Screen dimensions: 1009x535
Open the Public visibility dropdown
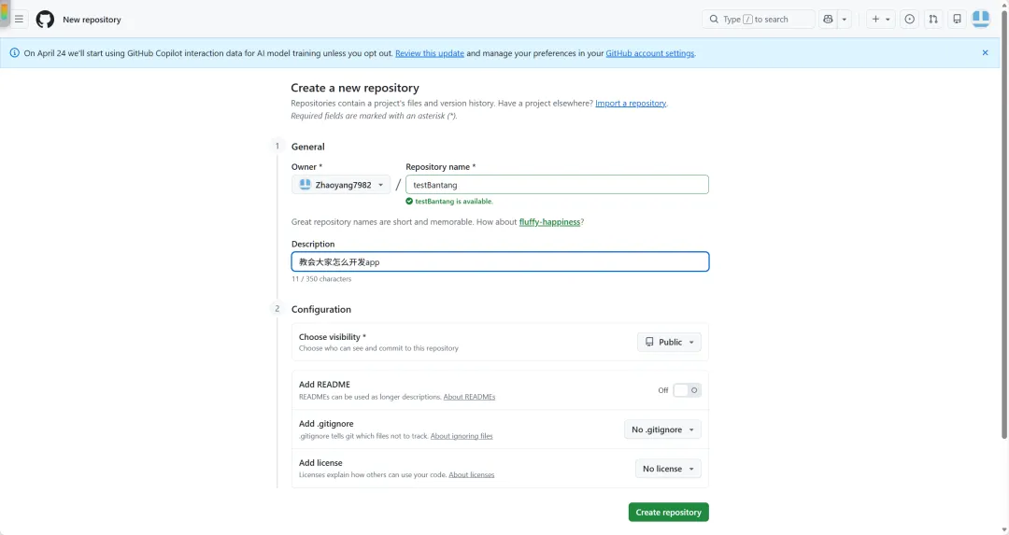[x=669, y=342]
